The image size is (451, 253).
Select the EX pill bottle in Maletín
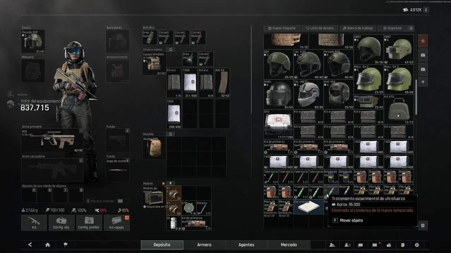tap(173, 223)
